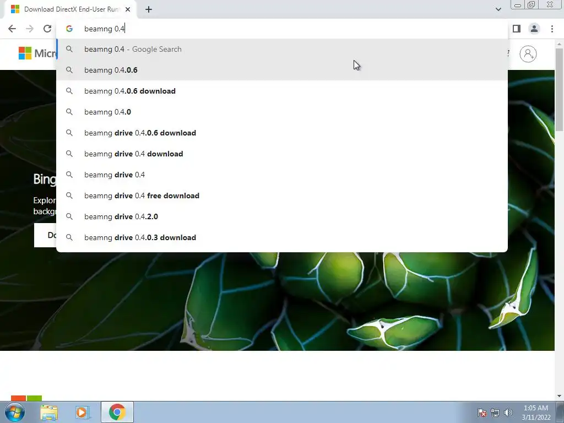Open the Microsoft account sign-in icon
The width and height of the screenshot is (564, 423).
[x=528, y=54]
